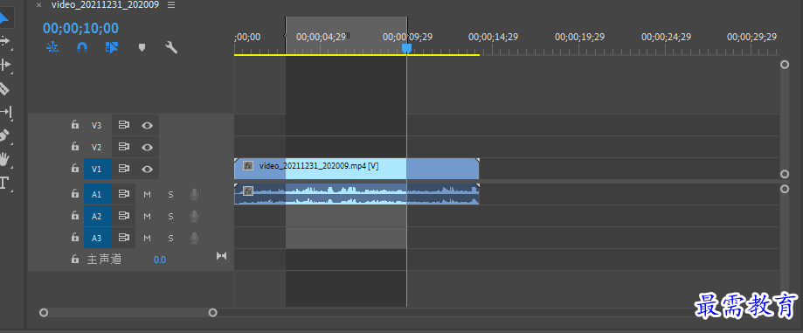Select the Selection tool arrow

point(4,19)
